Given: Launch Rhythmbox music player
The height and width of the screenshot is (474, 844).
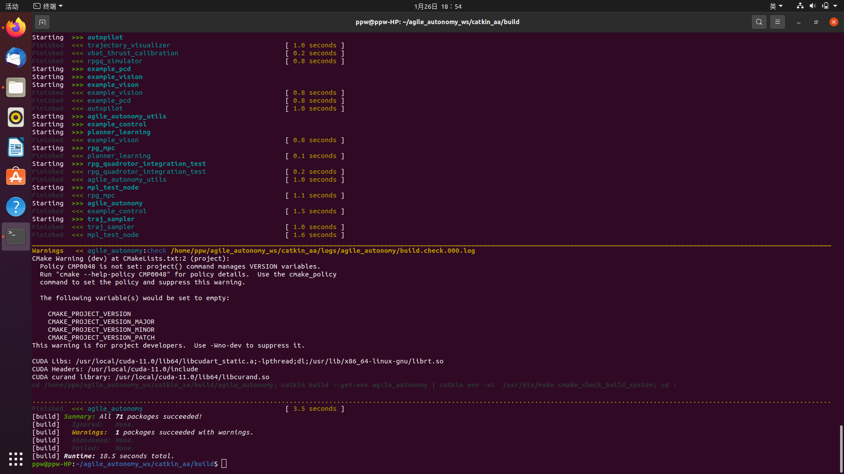Looking at the screenshot, I should click(16, 117).
